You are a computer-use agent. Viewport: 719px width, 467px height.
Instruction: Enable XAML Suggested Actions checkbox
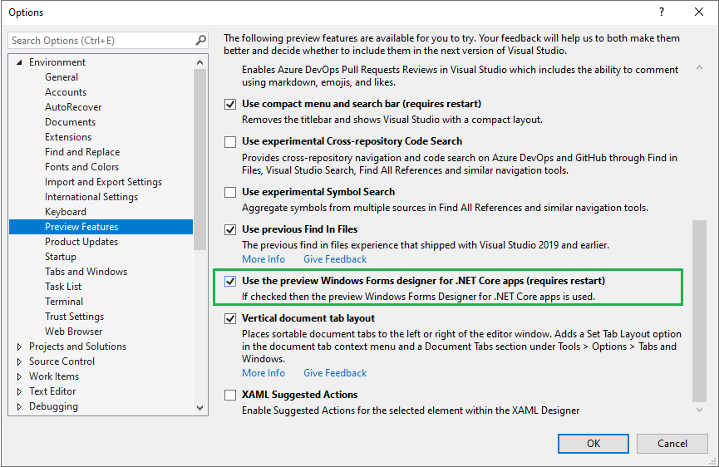click(230, 396)
